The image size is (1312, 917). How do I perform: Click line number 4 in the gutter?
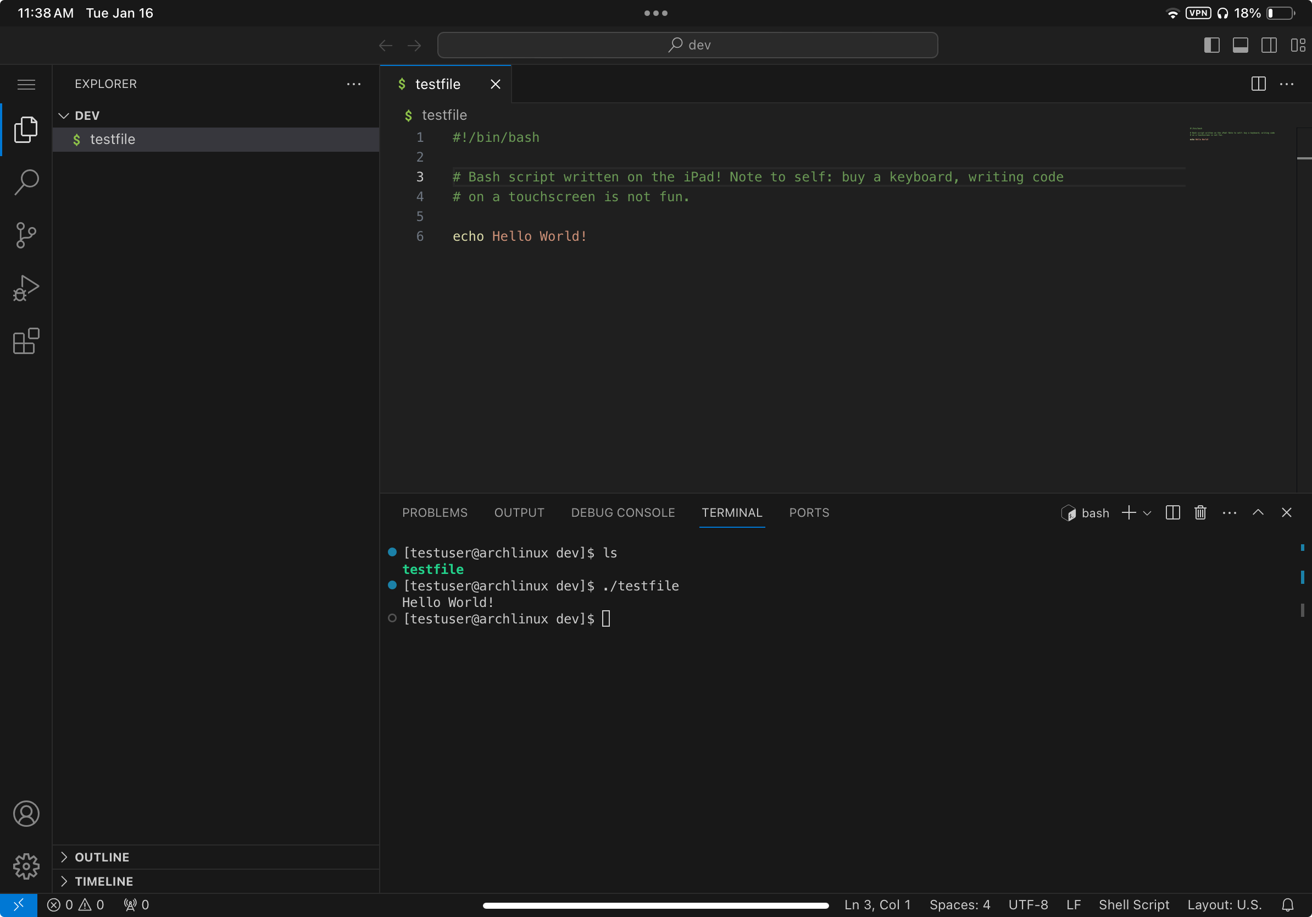click(x=420, y=197)
